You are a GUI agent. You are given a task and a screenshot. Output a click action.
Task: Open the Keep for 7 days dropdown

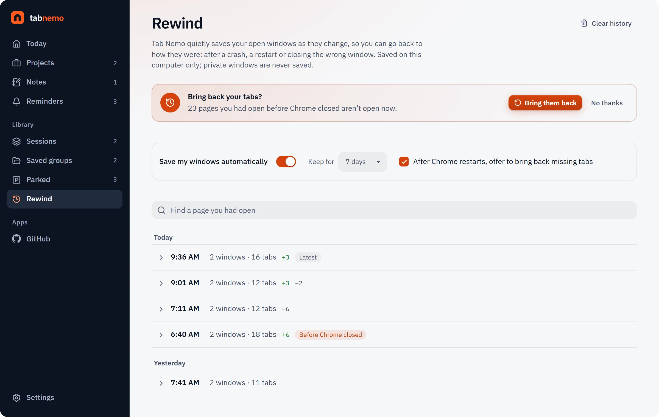[x=363, y=162]
